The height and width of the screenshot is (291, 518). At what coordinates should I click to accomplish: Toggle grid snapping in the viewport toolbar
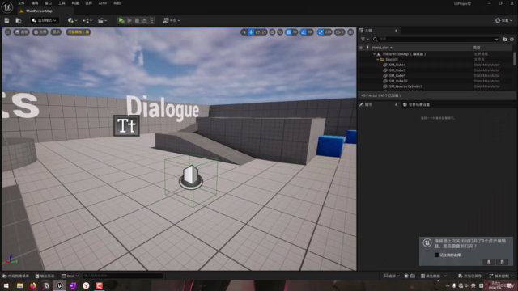tap(289, 32)
